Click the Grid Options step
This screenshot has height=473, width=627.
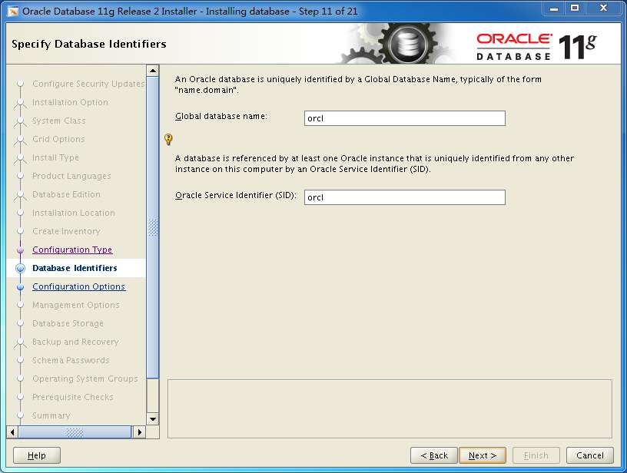pos(58,139)
